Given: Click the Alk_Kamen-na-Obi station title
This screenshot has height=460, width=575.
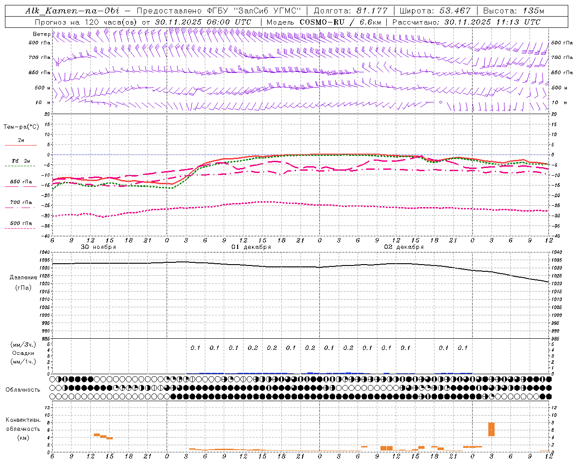Looking at the screenshot, I should [73, 11].
